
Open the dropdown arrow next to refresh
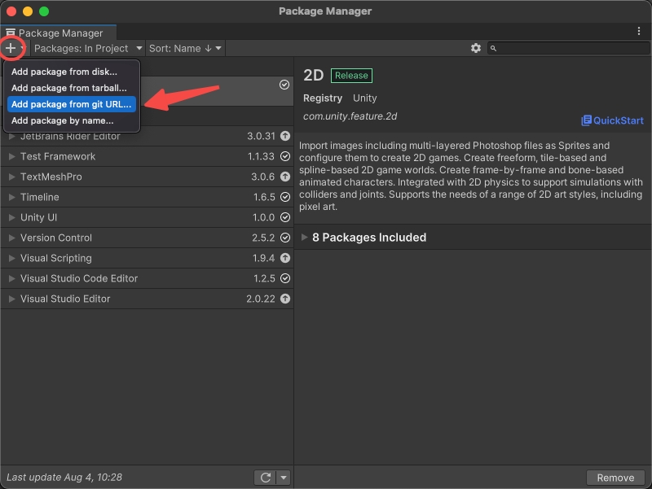283,478
